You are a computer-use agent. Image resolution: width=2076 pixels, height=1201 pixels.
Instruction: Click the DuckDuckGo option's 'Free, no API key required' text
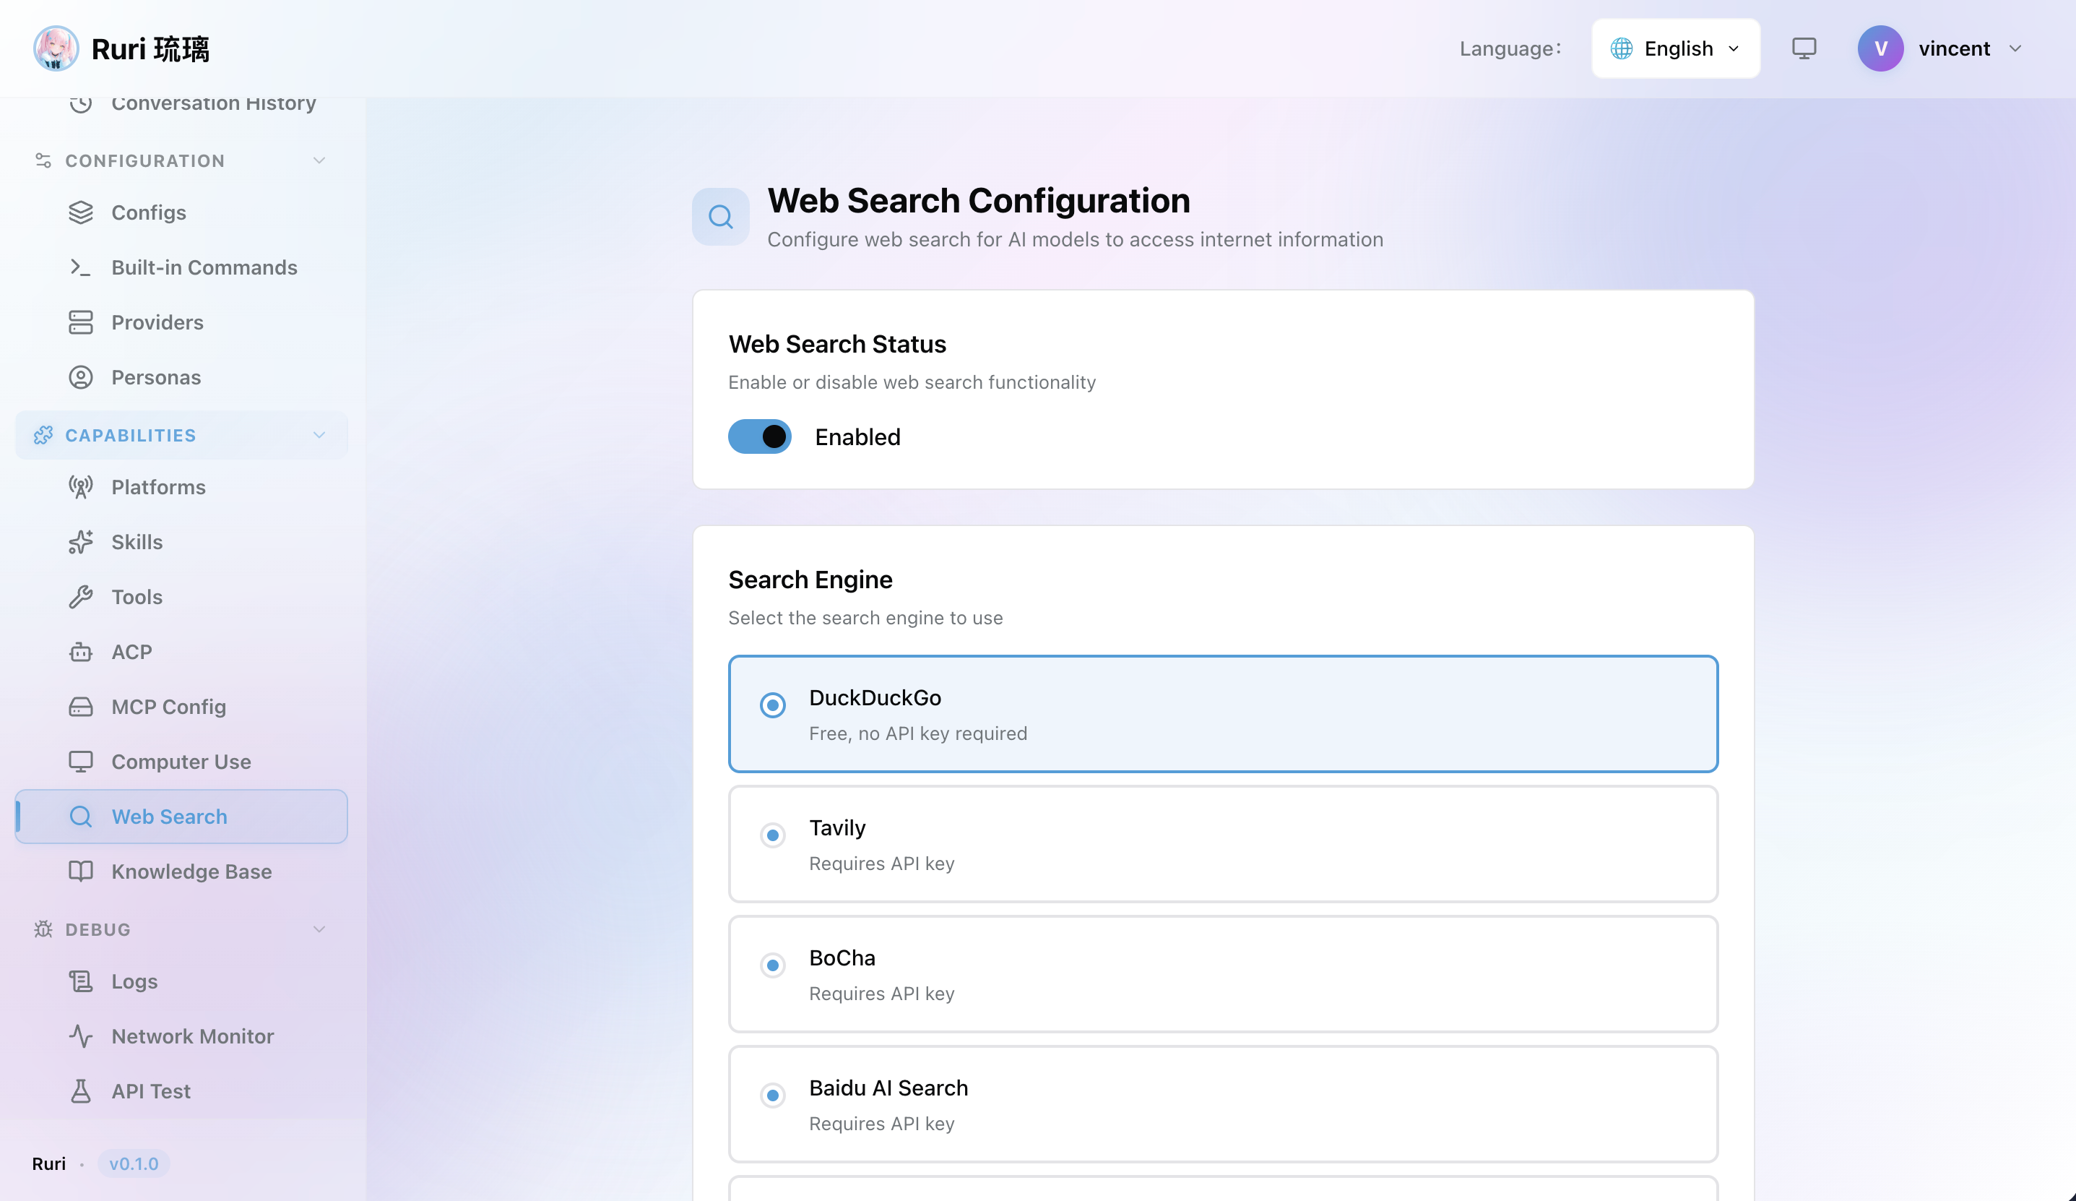917,733
